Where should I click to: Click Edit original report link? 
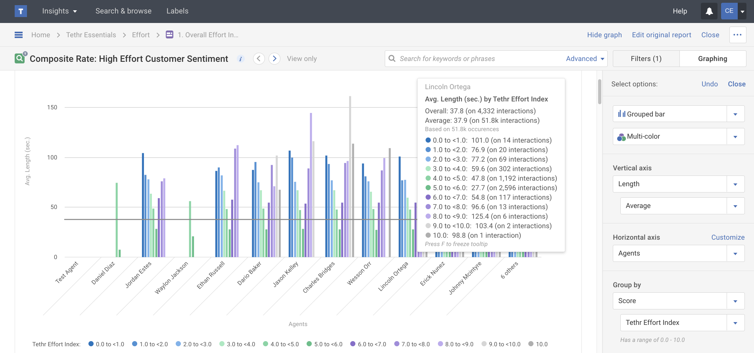(x=661, y=35)
